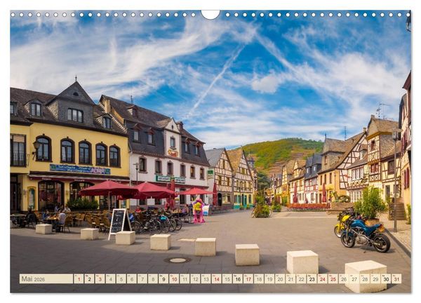Image resolution: width=421 pixels, height=303 pixels.
Task: Select date 2 in calendar strip
Action: click(89, 279)
